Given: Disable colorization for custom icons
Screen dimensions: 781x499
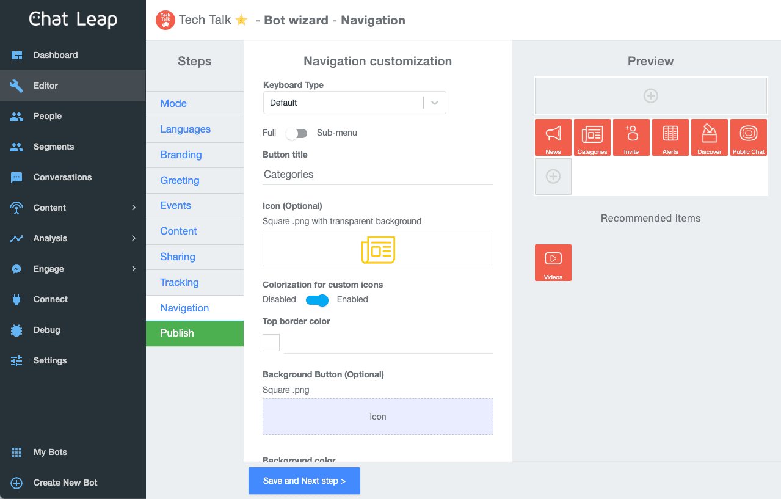Looking at the screenshot, I should click(317, 300).
